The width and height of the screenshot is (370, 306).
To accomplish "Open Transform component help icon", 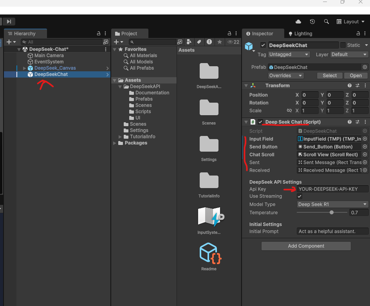I will pos(350,86).
